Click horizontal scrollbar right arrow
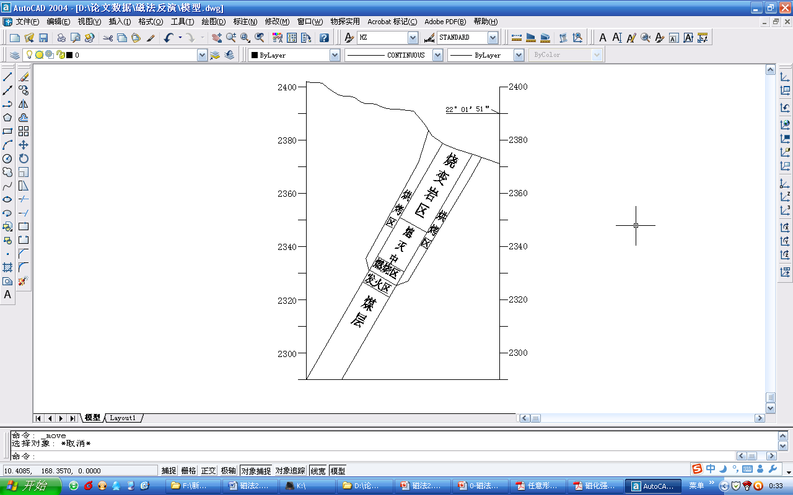Image resolution: width=793 pixels, height=495 pixels. tap(760, 418)
